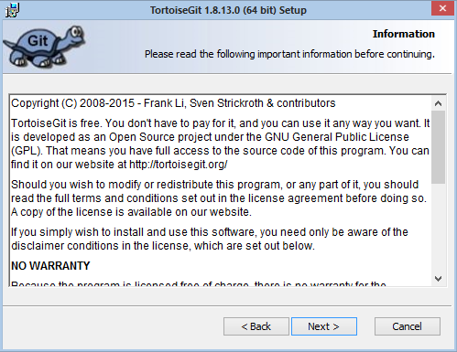Close the setup window with the red X
Screen dimensions: 457x352
pos(442,8)
